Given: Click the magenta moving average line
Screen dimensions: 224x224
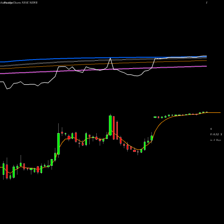Looking at the screenshot, I should 103,69.
